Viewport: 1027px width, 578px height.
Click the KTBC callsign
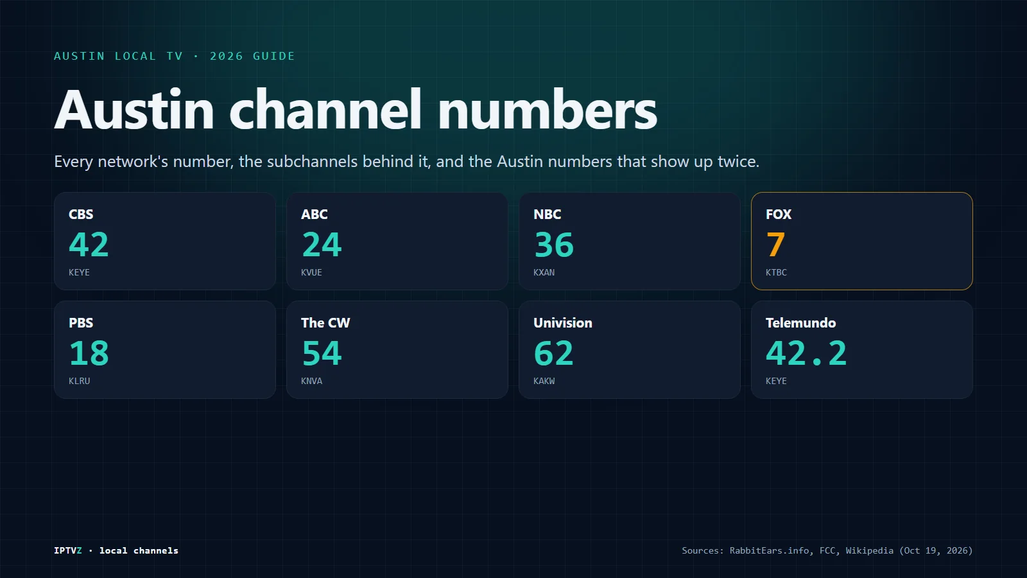(776, 272)
